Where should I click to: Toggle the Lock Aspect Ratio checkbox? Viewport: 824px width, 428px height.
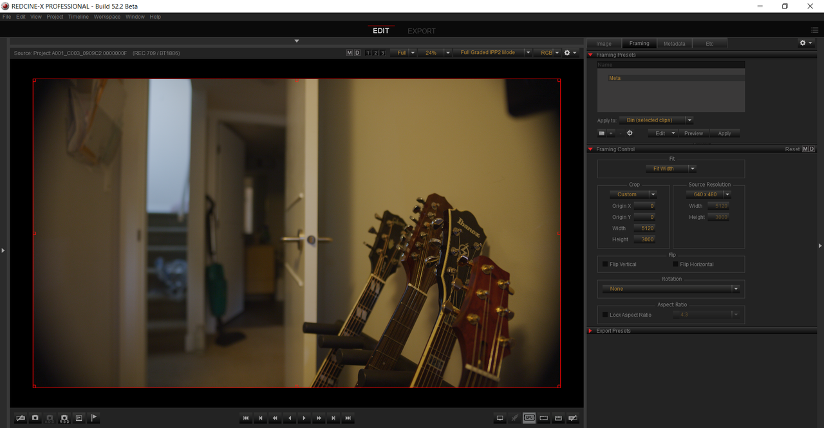click(605, 315)
